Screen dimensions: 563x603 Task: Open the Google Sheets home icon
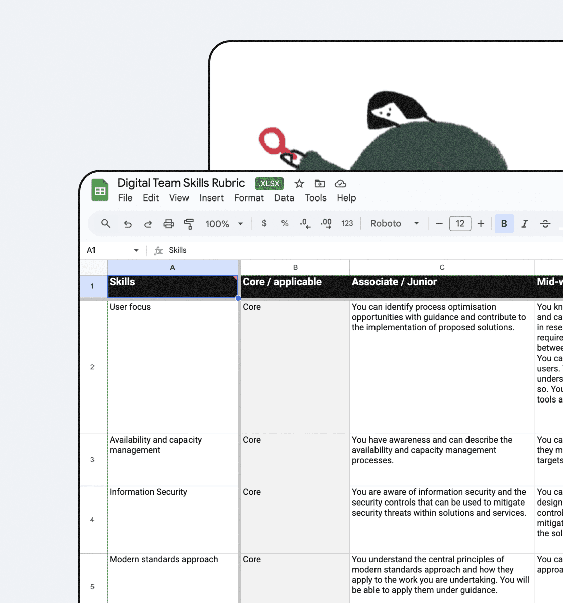[100, 190]
